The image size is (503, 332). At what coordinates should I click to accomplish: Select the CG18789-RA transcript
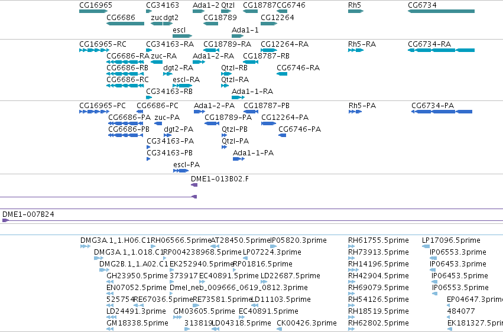pyautogui.click(x=211, y=50)
